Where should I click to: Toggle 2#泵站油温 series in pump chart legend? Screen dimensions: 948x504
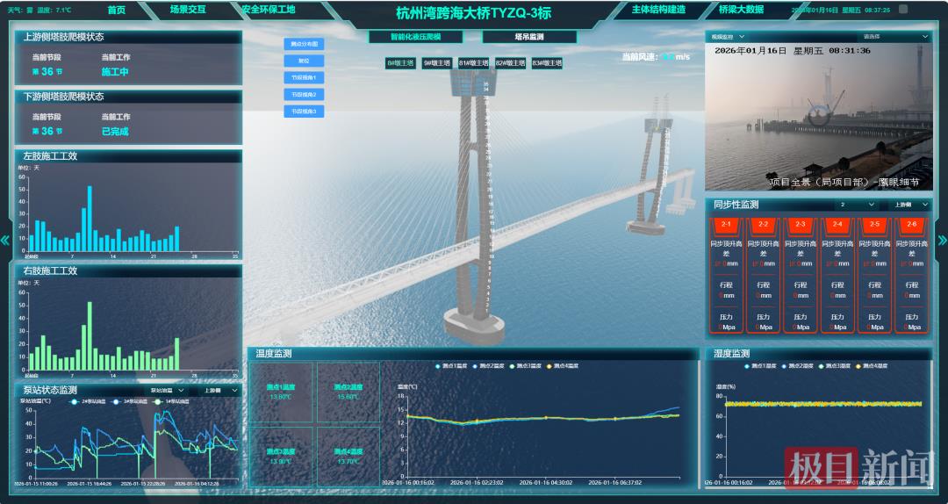[89, 400]
